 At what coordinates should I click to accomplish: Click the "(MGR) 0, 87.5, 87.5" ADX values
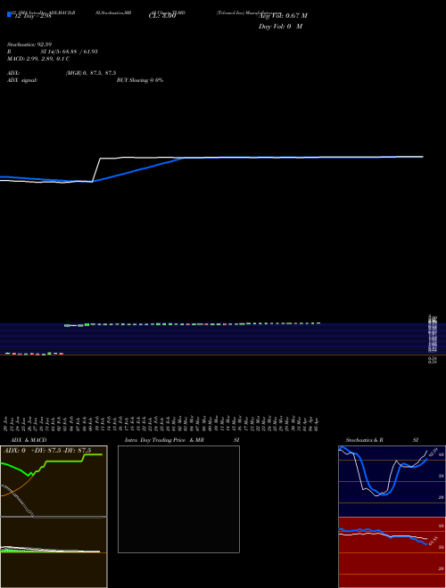91,73
